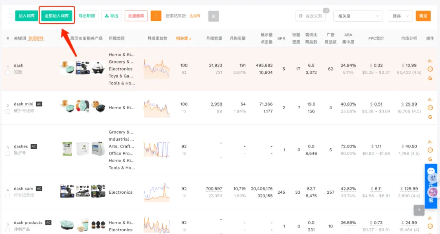This screenshot has width=440, height=234.
Task: Check the box for keyword dash mini
Action: [8, 112]
